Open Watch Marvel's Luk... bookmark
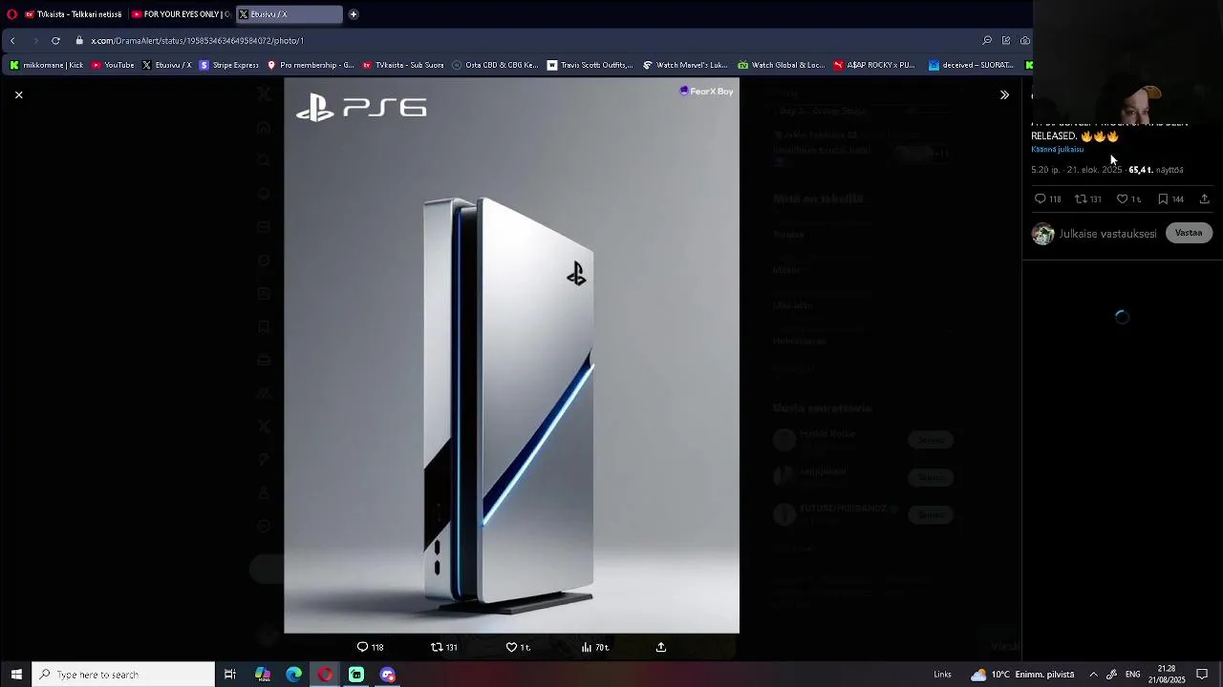Image resolution: width=1223 pixels, height=687 pixels. point(685,65)
